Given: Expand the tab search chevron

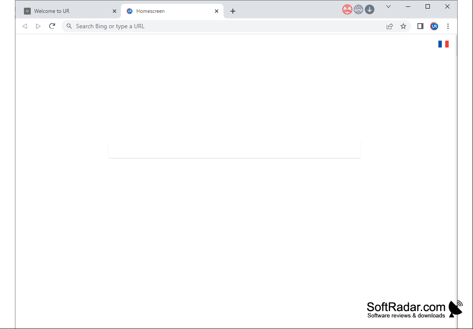Looking at the screenshot, I should click(x=388, y=7).
